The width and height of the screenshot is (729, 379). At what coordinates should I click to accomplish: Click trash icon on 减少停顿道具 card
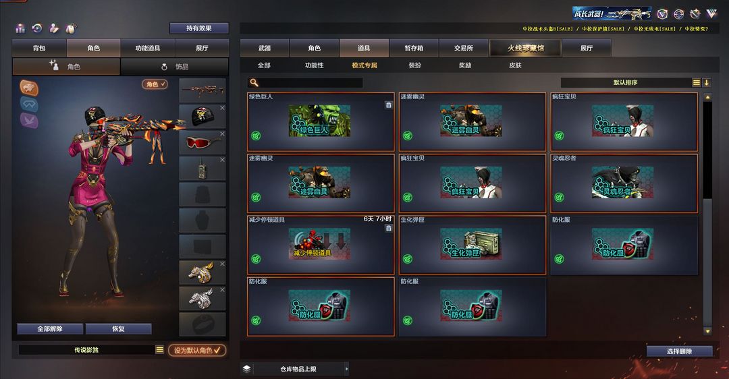click(388, 228)
